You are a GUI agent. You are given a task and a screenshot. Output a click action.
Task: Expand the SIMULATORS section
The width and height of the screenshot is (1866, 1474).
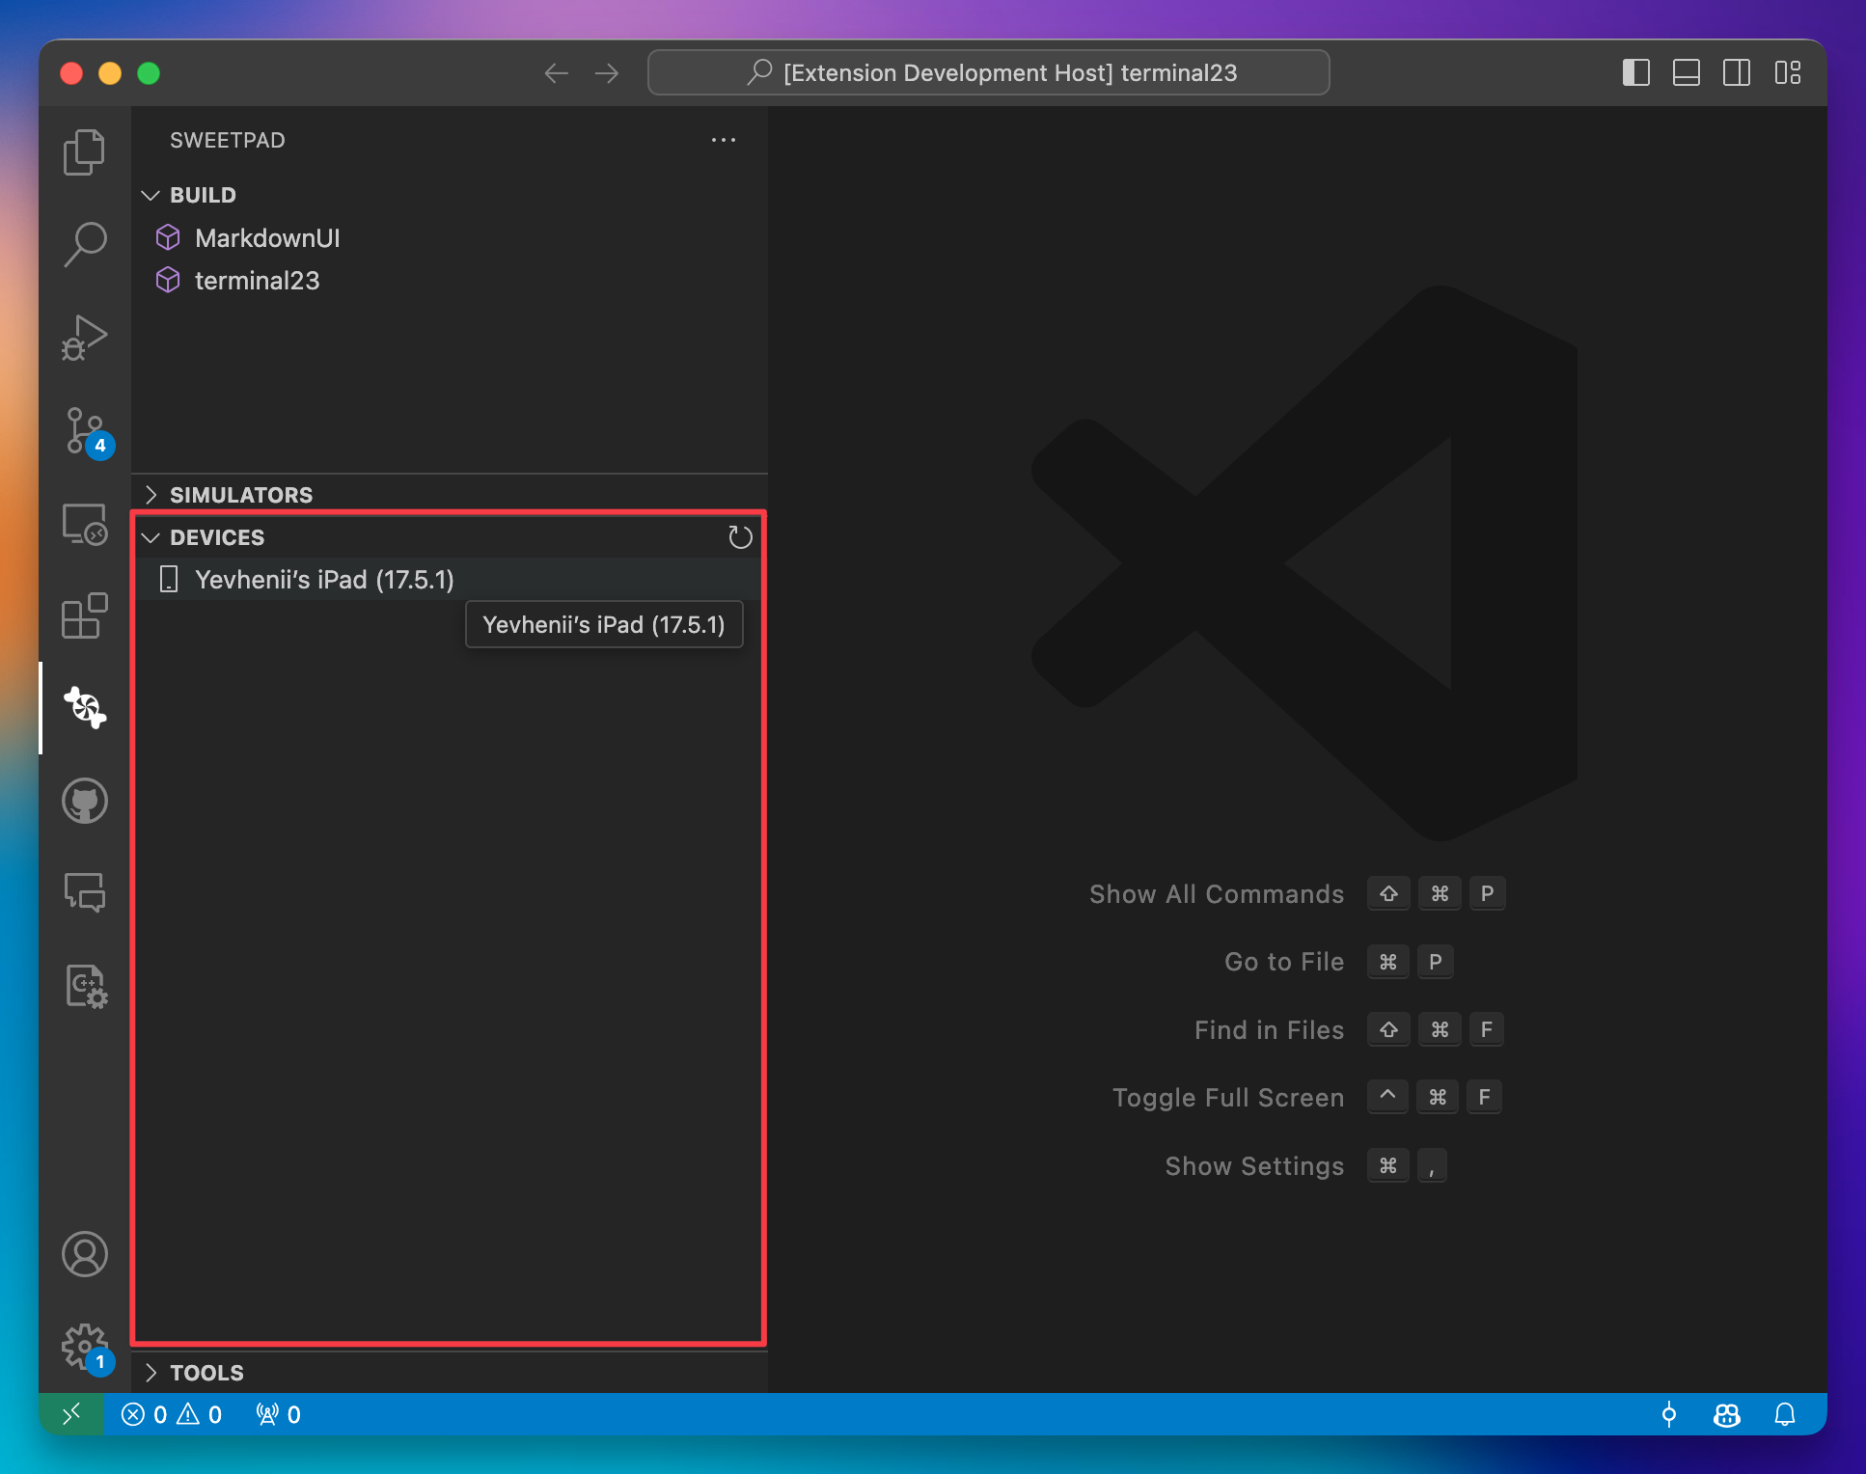pos(241,495)
